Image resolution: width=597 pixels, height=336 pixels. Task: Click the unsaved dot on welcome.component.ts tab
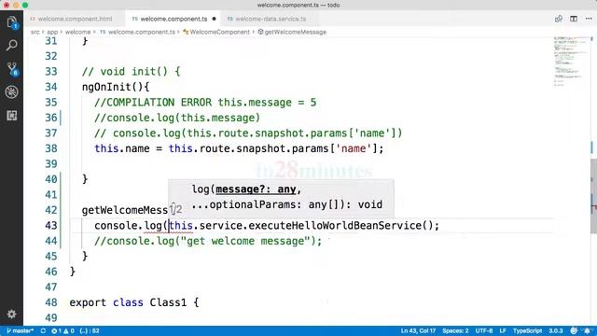click(x=214, y=19)
